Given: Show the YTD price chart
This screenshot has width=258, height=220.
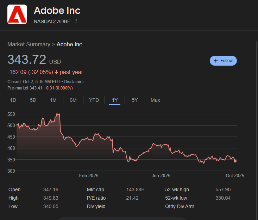Looking at the screenshot, I should (94, 100).
